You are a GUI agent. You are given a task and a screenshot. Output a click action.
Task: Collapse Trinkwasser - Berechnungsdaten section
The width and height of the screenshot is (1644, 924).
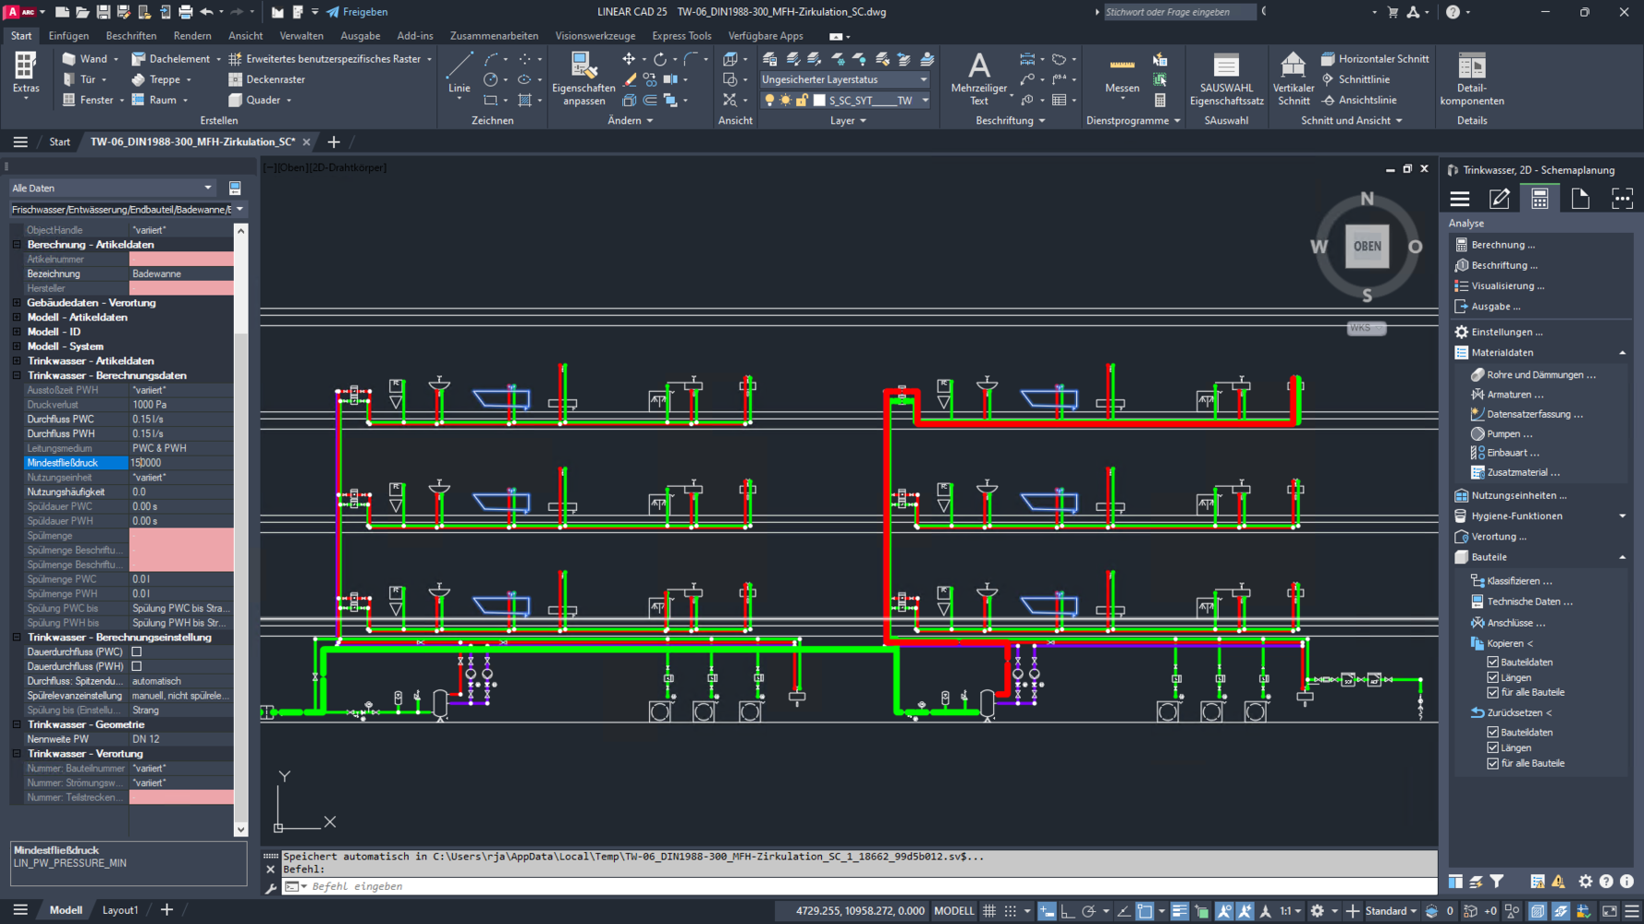[x=17, y=376]
